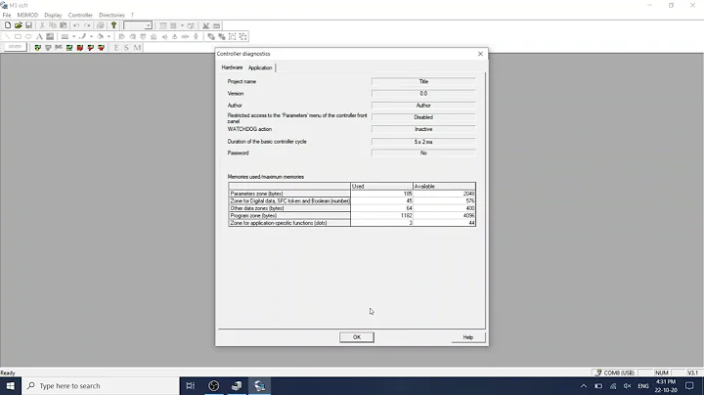Open the zoom level combo box
This screenshot has height=395, width=704.
(138, 25)
